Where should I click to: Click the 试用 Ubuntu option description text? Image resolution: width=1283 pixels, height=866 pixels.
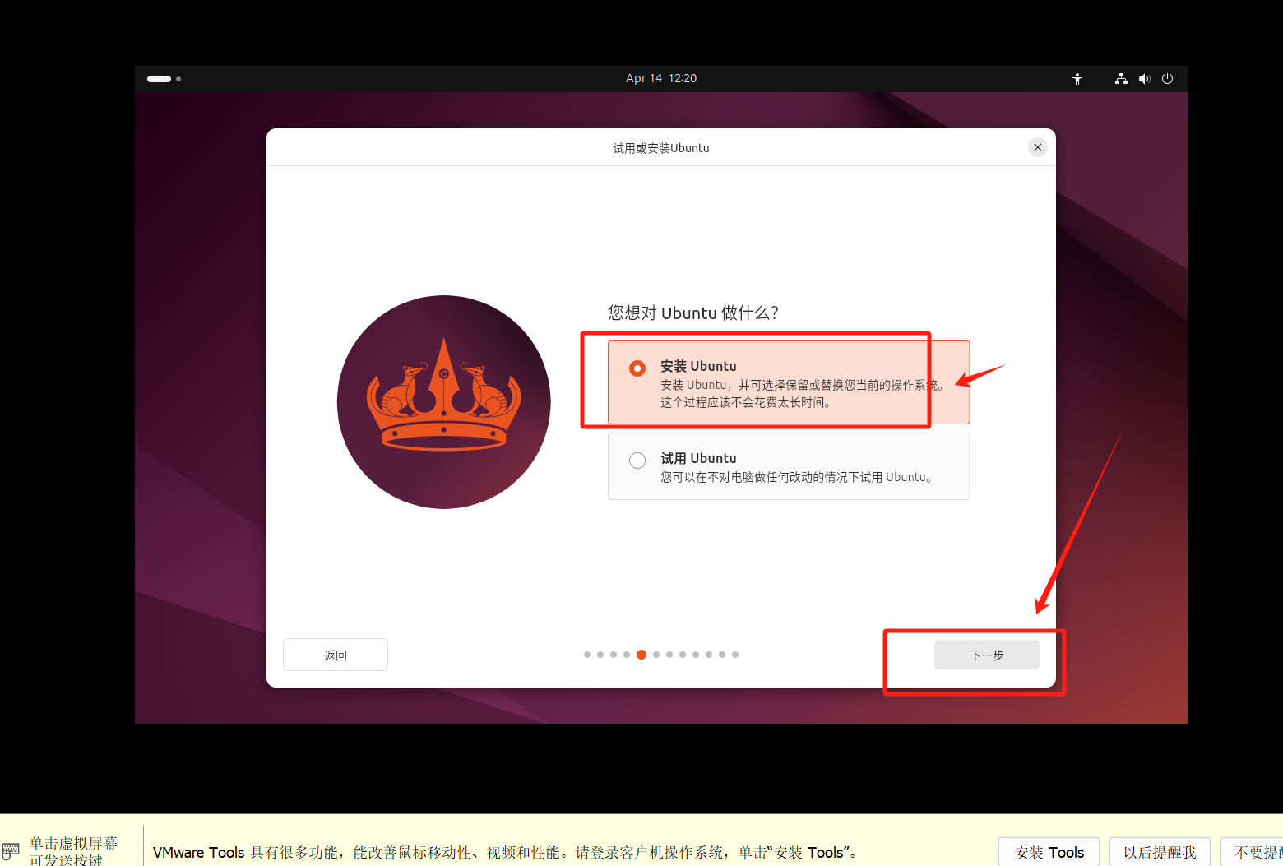pyautogui.click(x=797, y=477)
